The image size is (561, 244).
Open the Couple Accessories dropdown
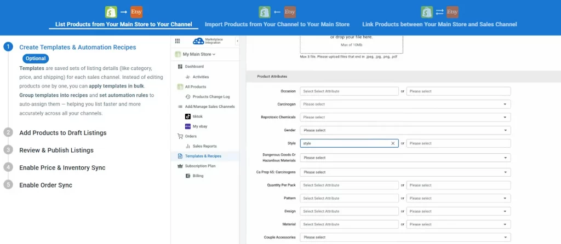405,237
